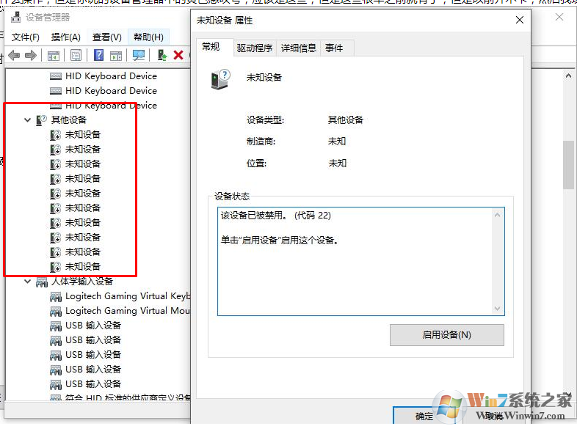This screenshot has width=577, height=426.
Task: Switch to the 驱动程序 tab
Action: 255,48
